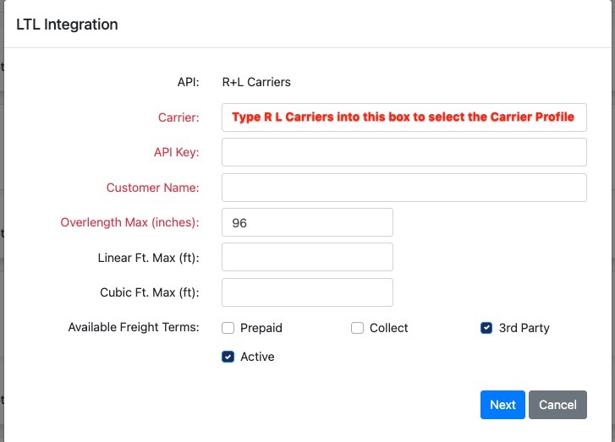Click the Linear Ft. Max (ft): label

click(x=148, y=257)
